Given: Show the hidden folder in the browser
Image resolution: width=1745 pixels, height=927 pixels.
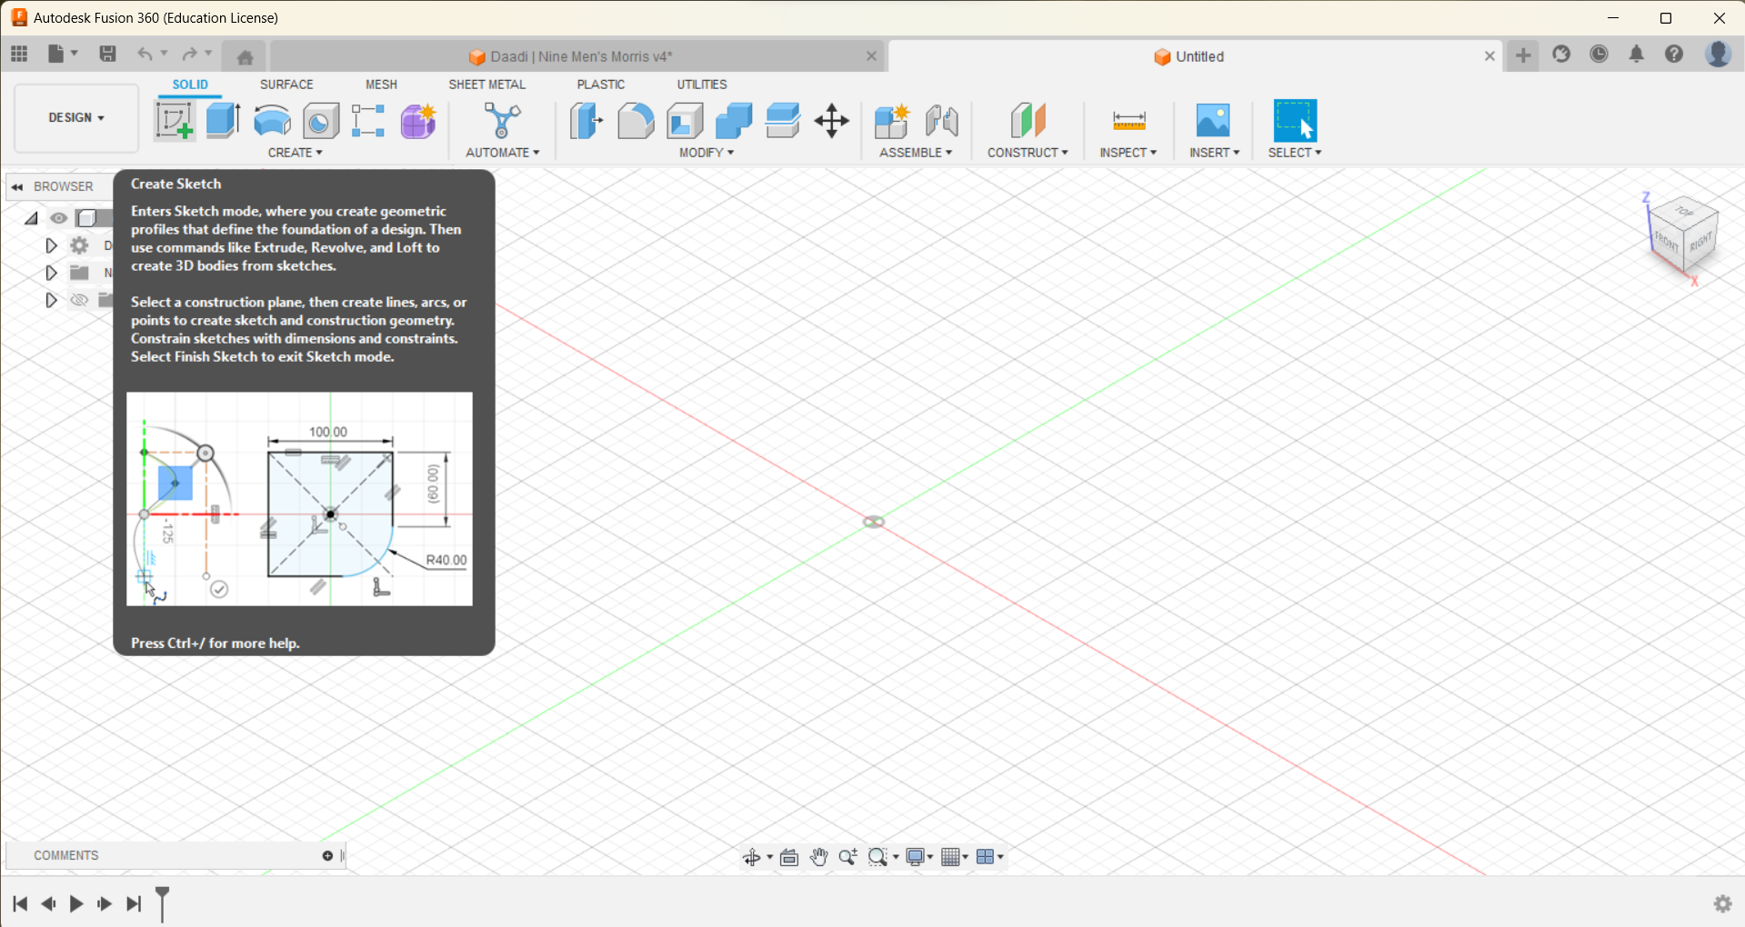Looking at the screenshot, I should [x=79, y=300].
